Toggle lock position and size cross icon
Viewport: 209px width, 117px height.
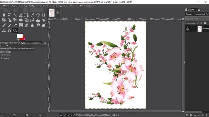coord(201,23)
